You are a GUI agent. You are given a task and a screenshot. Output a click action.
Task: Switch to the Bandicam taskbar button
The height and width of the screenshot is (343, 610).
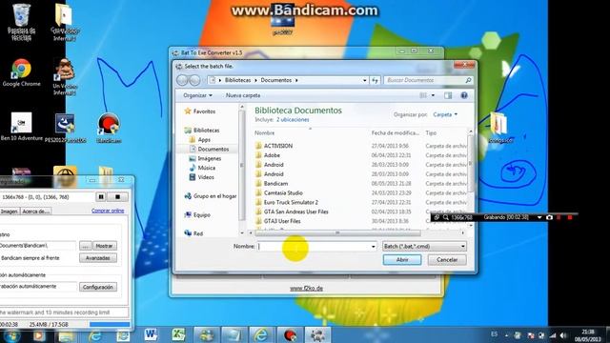pos(290,334)
